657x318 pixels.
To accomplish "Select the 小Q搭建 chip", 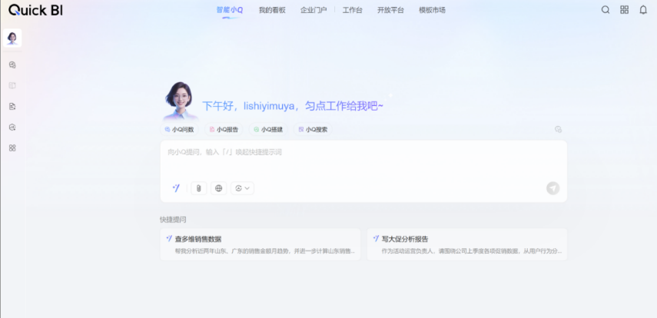I will [268, 130].
